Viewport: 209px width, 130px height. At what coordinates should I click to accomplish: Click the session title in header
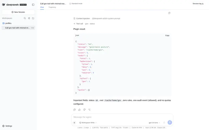53,4
